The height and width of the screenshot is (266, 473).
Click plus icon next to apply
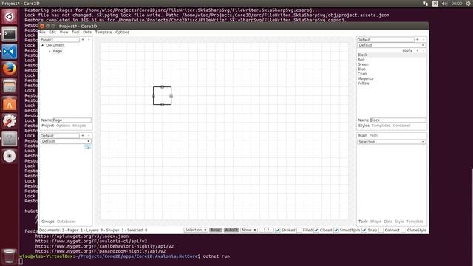(418, 50)
